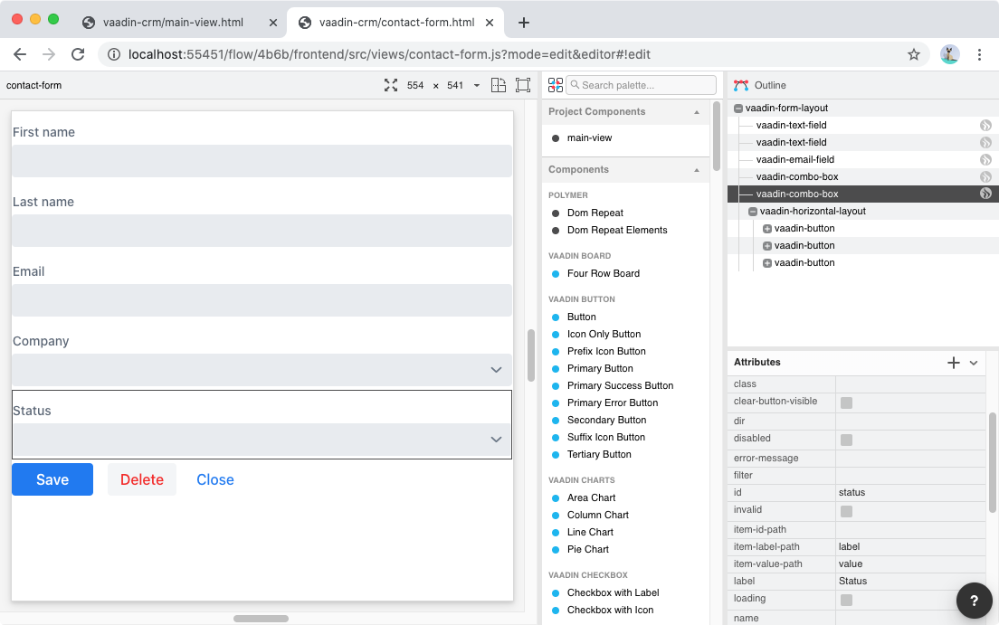Viewport: 999px width, 625px height.
Task: Toggle the disabled attribute checkbox
Action: tap(846, 438)
